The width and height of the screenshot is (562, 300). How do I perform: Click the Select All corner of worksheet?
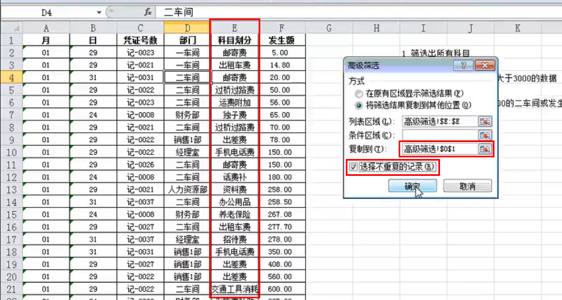pos(11,28)
